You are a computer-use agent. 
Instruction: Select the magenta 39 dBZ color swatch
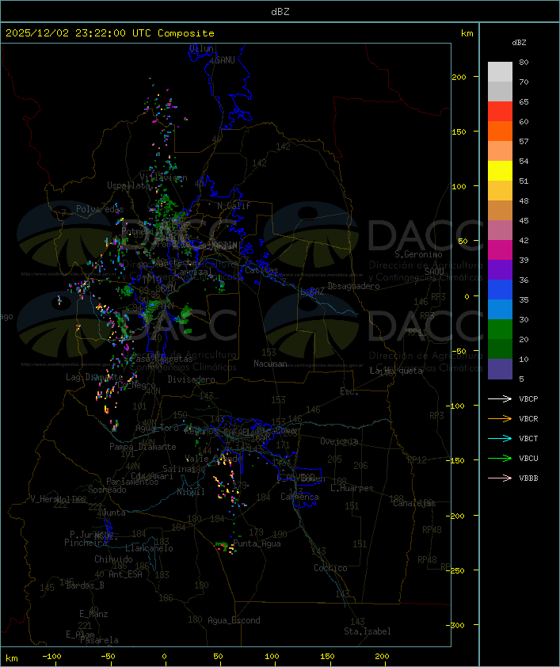(500, 250)
